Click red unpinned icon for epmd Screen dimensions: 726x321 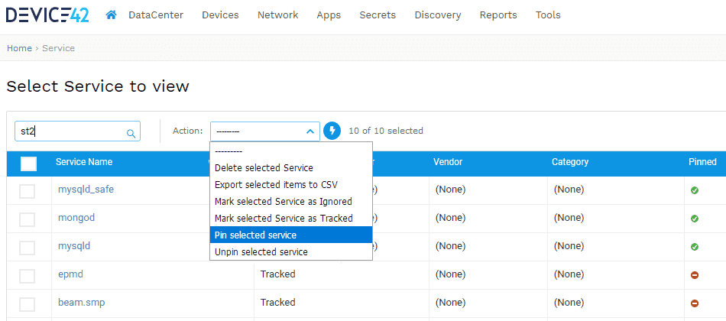[695, 275]
